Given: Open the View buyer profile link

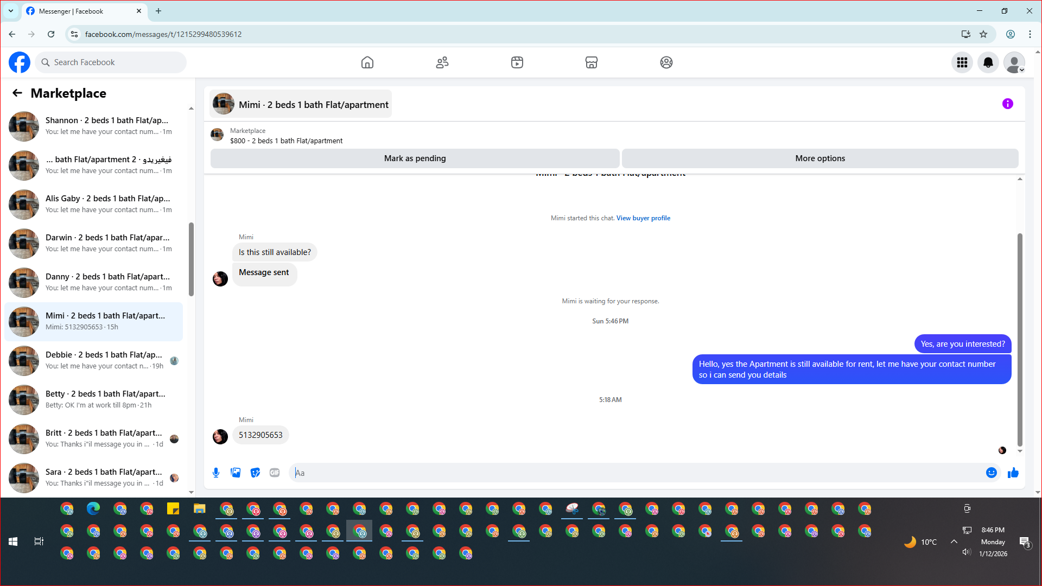Looking at the screenshot, I should pos(643,218).
